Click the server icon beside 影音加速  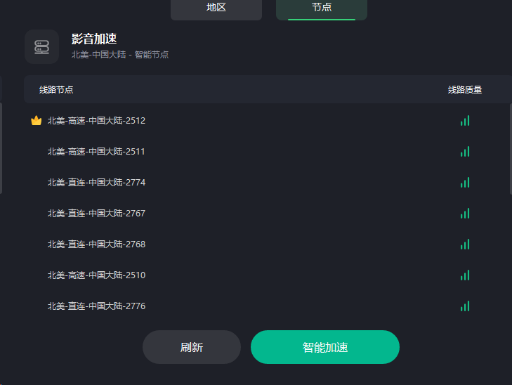pyautogui.click(x=42, y=46)
